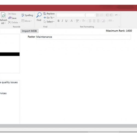Toggle Italic formatting
The image size is (137, 137).
coord(62,21)
